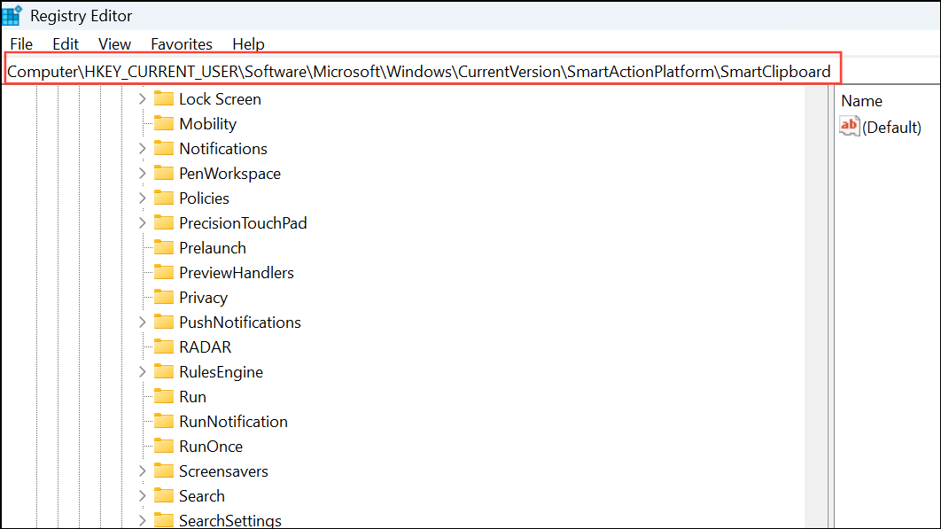Viewport: 941px width, 529px height.
Task: Open the File menu
Action: [21, 43]
